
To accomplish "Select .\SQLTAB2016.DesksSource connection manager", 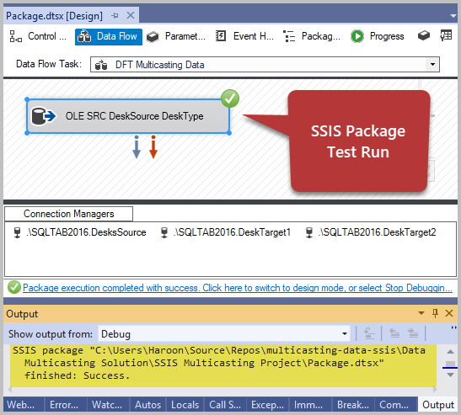I will point(80,232).
